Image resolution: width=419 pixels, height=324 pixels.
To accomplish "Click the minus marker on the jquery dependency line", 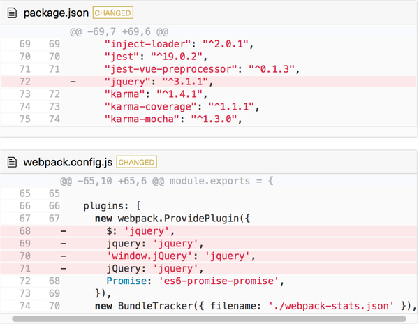I will pyautogui.click(x=73, y=82).
